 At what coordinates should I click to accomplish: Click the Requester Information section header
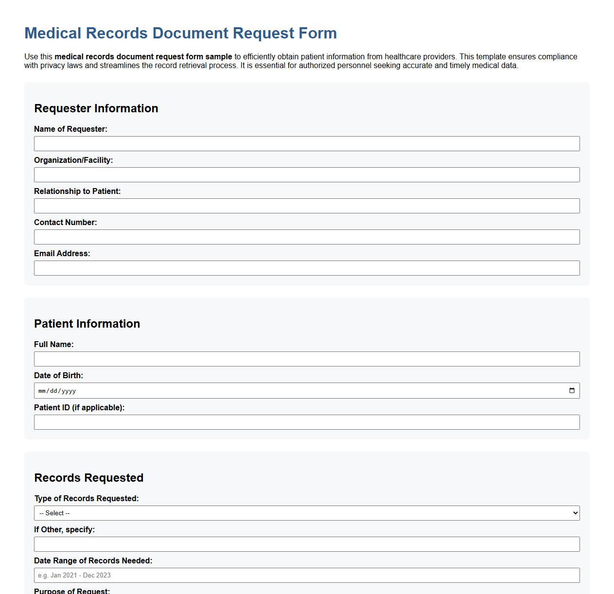[96, 108]
